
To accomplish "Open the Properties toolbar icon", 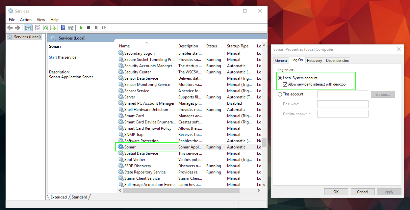I will click(38, 28).
